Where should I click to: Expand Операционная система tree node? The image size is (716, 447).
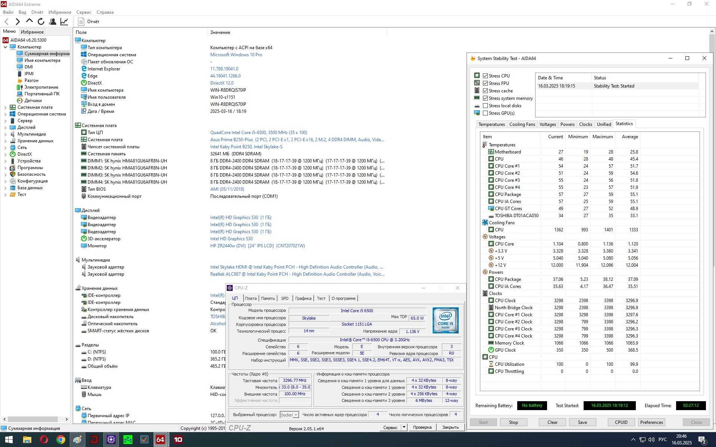[5, 114]
